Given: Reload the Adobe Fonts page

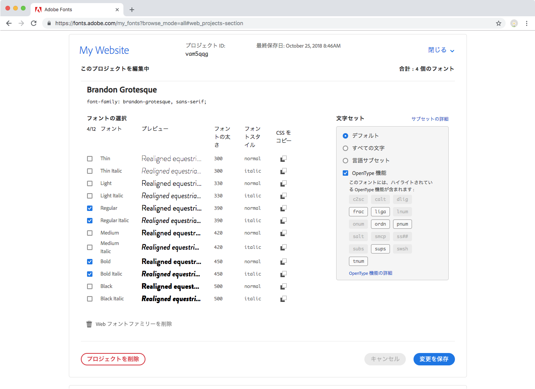Looking at the screenshot, I should (x=34, y=23).
